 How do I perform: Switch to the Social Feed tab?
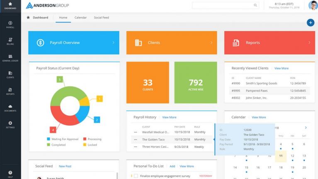coord(102,18)
